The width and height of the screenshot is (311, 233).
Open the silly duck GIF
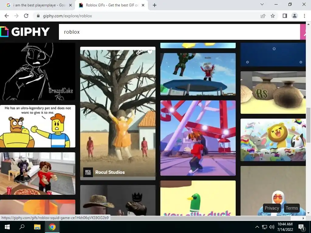[198, 198]
